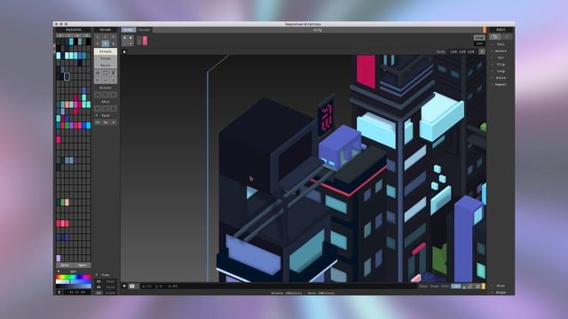Choose Erase brush action
568x319 pixels.
click(x=106, y=58)
